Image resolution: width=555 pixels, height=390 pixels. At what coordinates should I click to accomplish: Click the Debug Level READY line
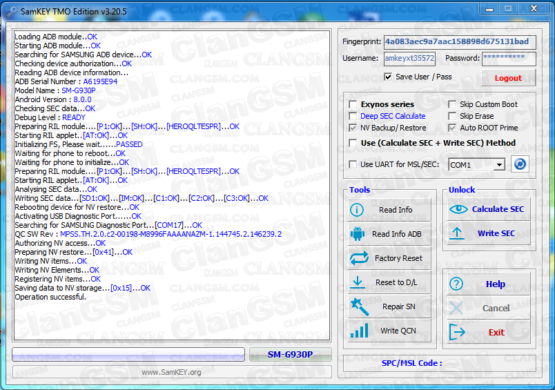[x=50, y=117]
